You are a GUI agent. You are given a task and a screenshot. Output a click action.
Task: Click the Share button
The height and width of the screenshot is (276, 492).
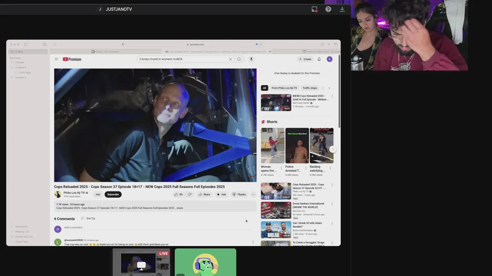click(204, 194)
